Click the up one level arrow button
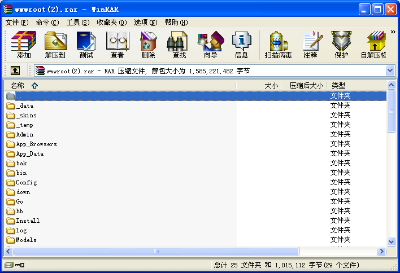 click(15, 71)
